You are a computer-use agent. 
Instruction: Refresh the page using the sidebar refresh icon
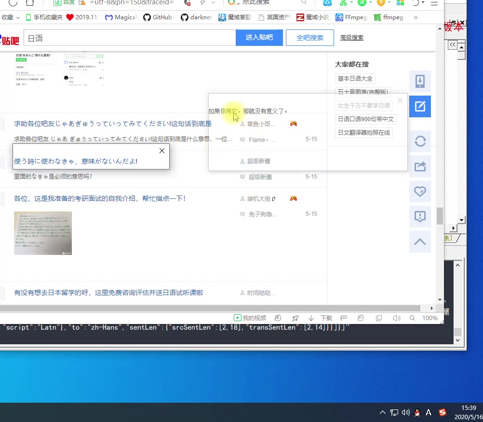(420, 141)
